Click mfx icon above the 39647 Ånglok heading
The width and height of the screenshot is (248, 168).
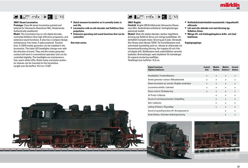[150, 17]
